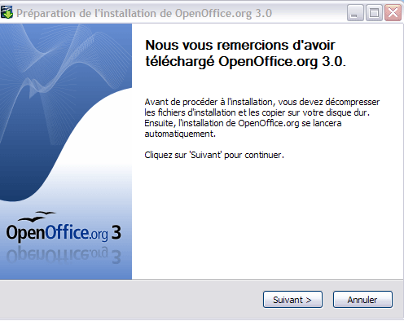Close the installer window with the red X
The width and height of the screenshot is (404, 321).
(x=393, y=13)
